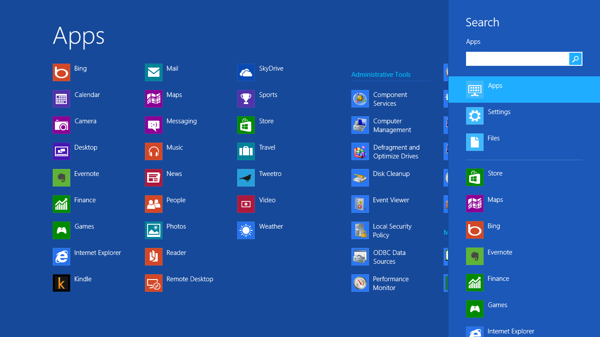This screenshot has height=337, width=600.
Task: Search within Evernote in Search pane
Action: point(524,256)
